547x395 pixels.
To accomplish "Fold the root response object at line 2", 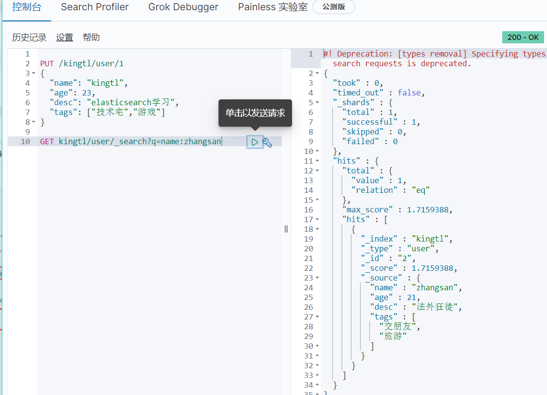I will [317, 74].
